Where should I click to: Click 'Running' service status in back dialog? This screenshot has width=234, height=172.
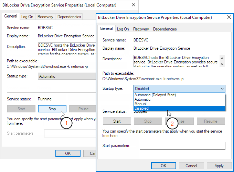coord(45,99)
